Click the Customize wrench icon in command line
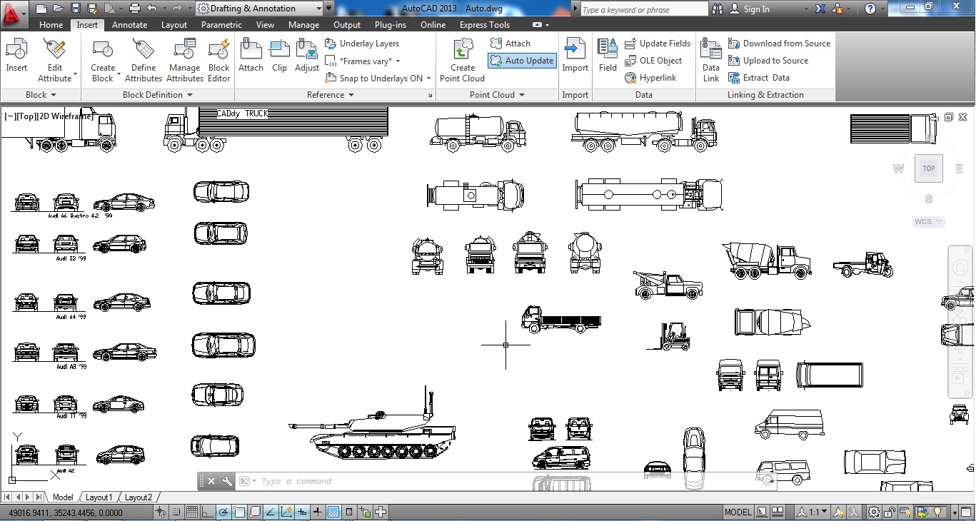Image resolution: width=976 pixels, height=521 pixels. [x=227, y=481]
